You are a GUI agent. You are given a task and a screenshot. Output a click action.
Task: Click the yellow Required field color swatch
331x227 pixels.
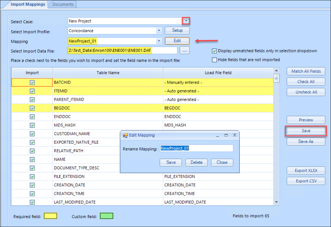[50, 216]
